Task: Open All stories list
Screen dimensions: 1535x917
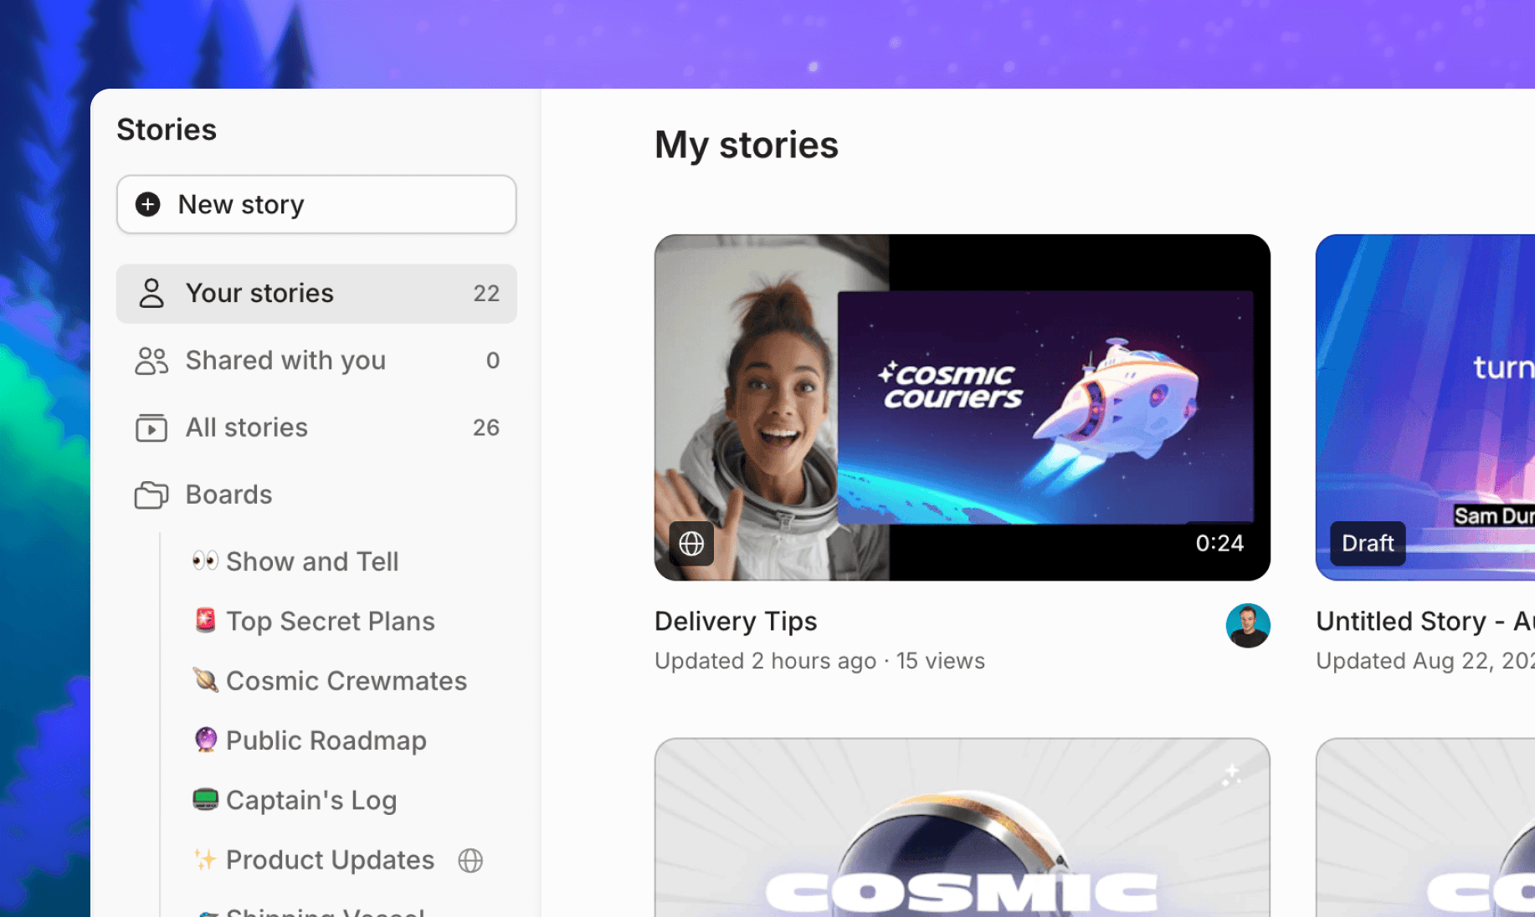Action: click(x=316, y=428)
